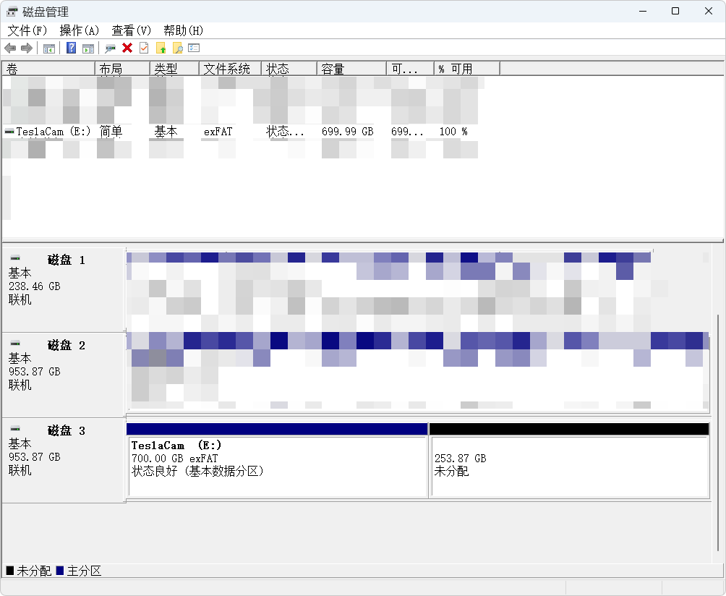Image resolution: width=726 pixels, height=596 pixels.
Task: Click the black 未分配 legend swatch
Action: pos(9,571)
